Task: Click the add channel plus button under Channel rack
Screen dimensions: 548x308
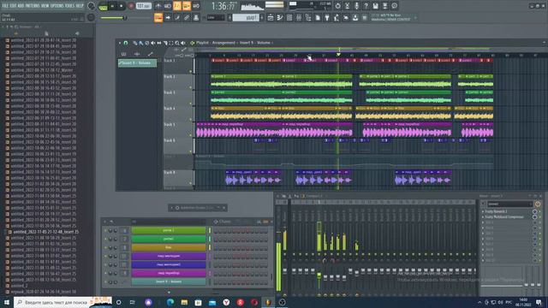Action: (169, 293)
